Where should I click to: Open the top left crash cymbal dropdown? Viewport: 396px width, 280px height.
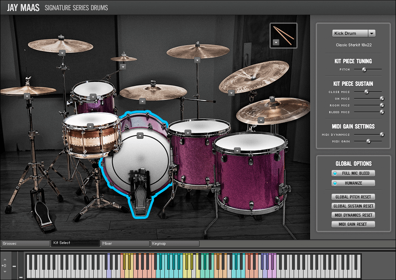pos(62,53)
